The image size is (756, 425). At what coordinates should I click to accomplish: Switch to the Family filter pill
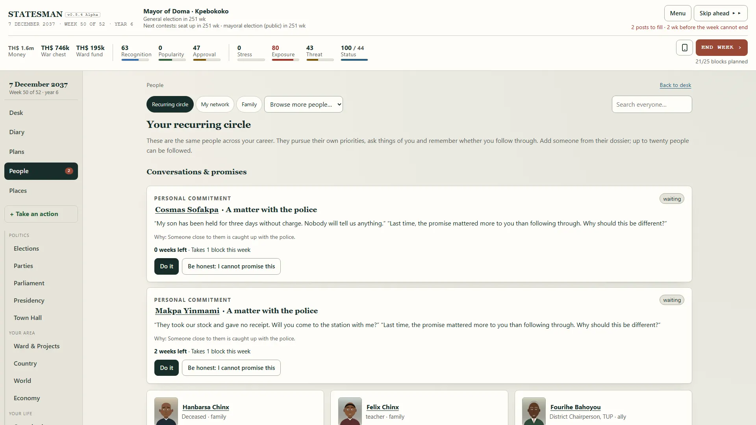coord(249,104)
